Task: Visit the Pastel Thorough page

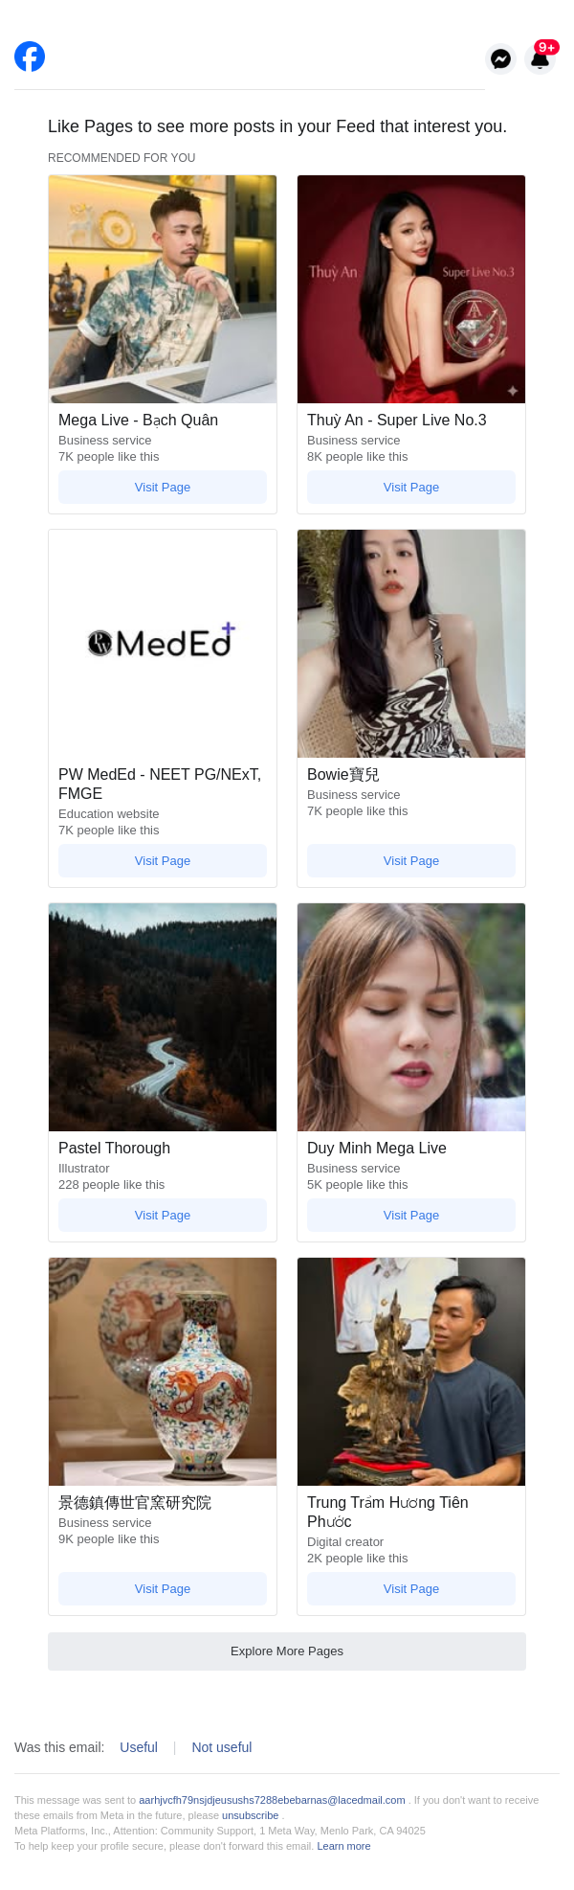Action: pos(163,1216)
